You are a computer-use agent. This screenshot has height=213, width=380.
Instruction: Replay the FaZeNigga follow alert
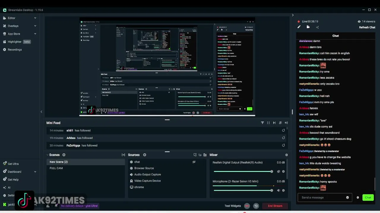coord(283,145)
